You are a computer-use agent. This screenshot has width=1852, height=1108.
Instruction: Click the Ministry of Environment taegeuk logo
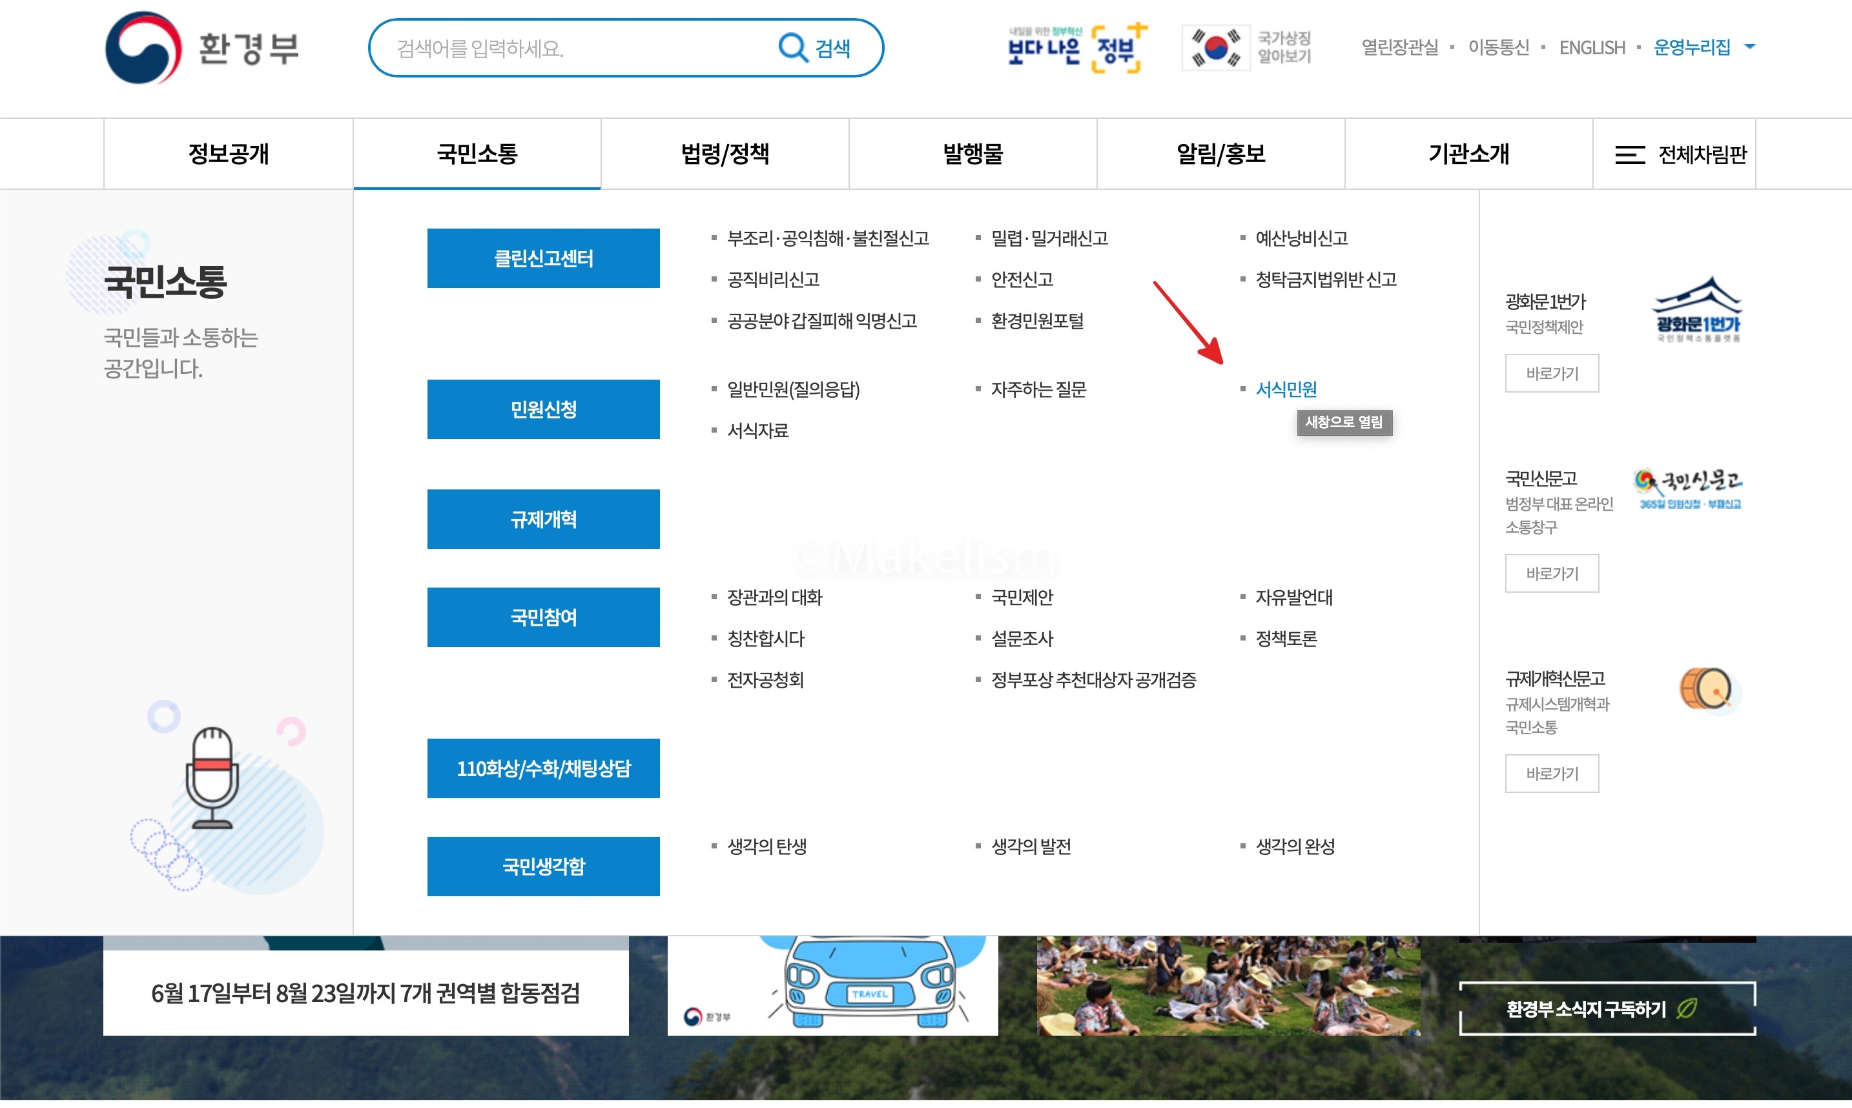tap(143, 48)
